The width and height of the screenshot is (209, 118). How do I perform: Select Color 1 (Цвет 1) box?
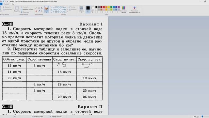coord(88,10)
